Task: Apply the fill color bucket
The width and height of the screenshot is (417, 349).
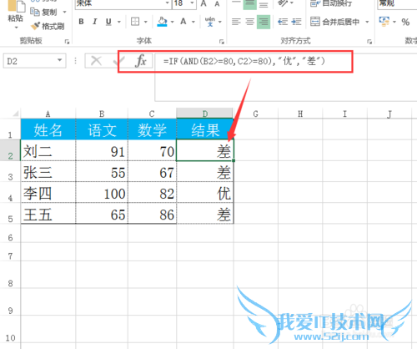Action: coord(162,22)
